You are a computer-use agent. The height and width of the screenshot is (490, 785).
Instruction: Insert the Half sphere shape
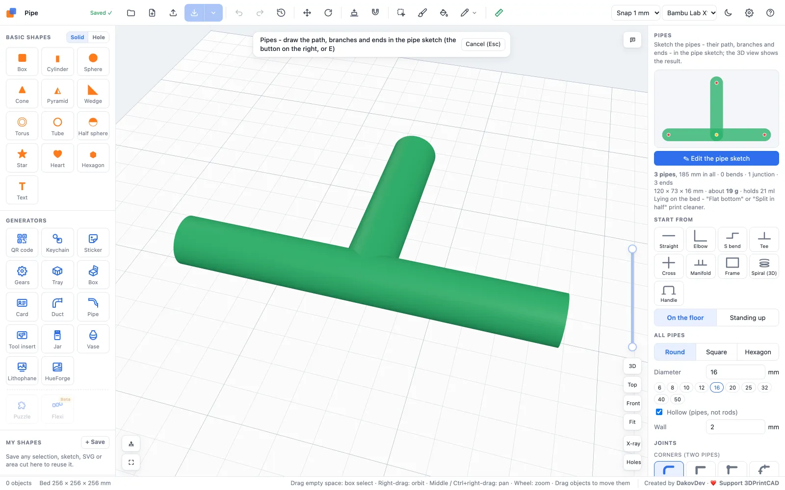click(93, 125)
